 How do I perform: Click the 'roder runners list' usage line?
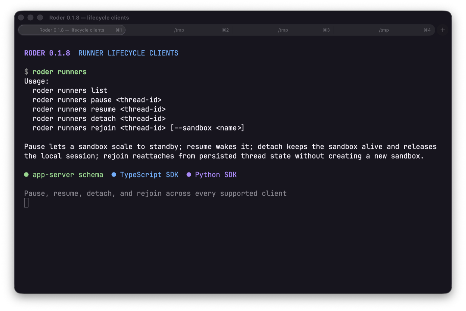point(70,90)
